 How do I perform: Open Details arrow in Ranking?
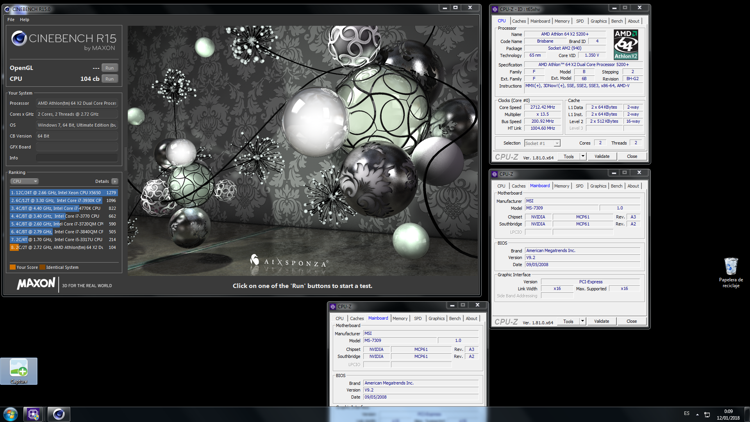(x=114, y=181)
